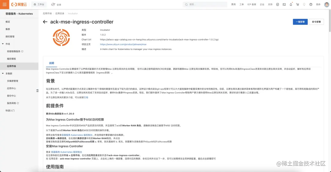Open first 容器服务 Kubernetes 版控制台 link under 授予MSE访问权限
Screen dimensions: 331x172
(77, 135)
